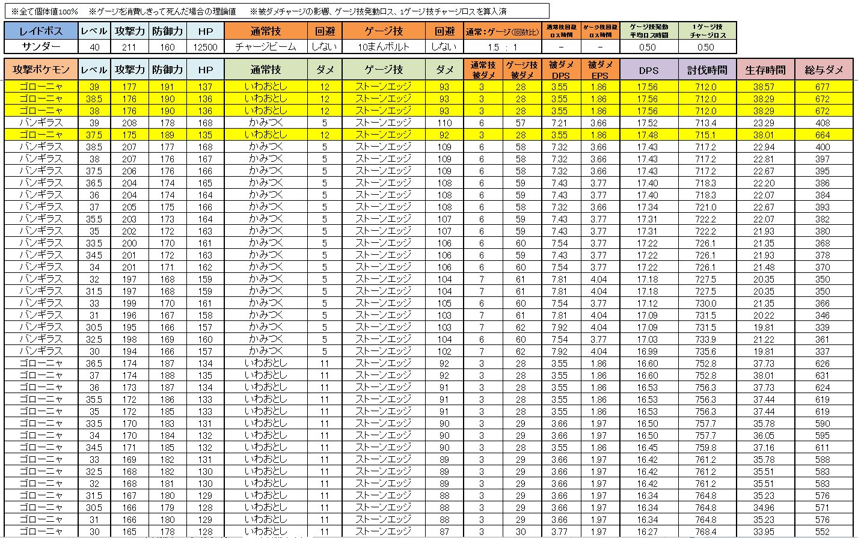Image resolution: width=858 pixels, height=538 pixels.
Task: Click the purple DPS column header
Action: (x=649, y=70)
